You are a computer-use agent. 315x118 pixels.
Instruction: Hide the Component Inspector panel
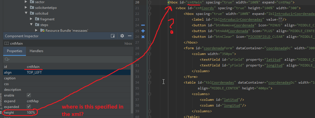pos(130,36)
